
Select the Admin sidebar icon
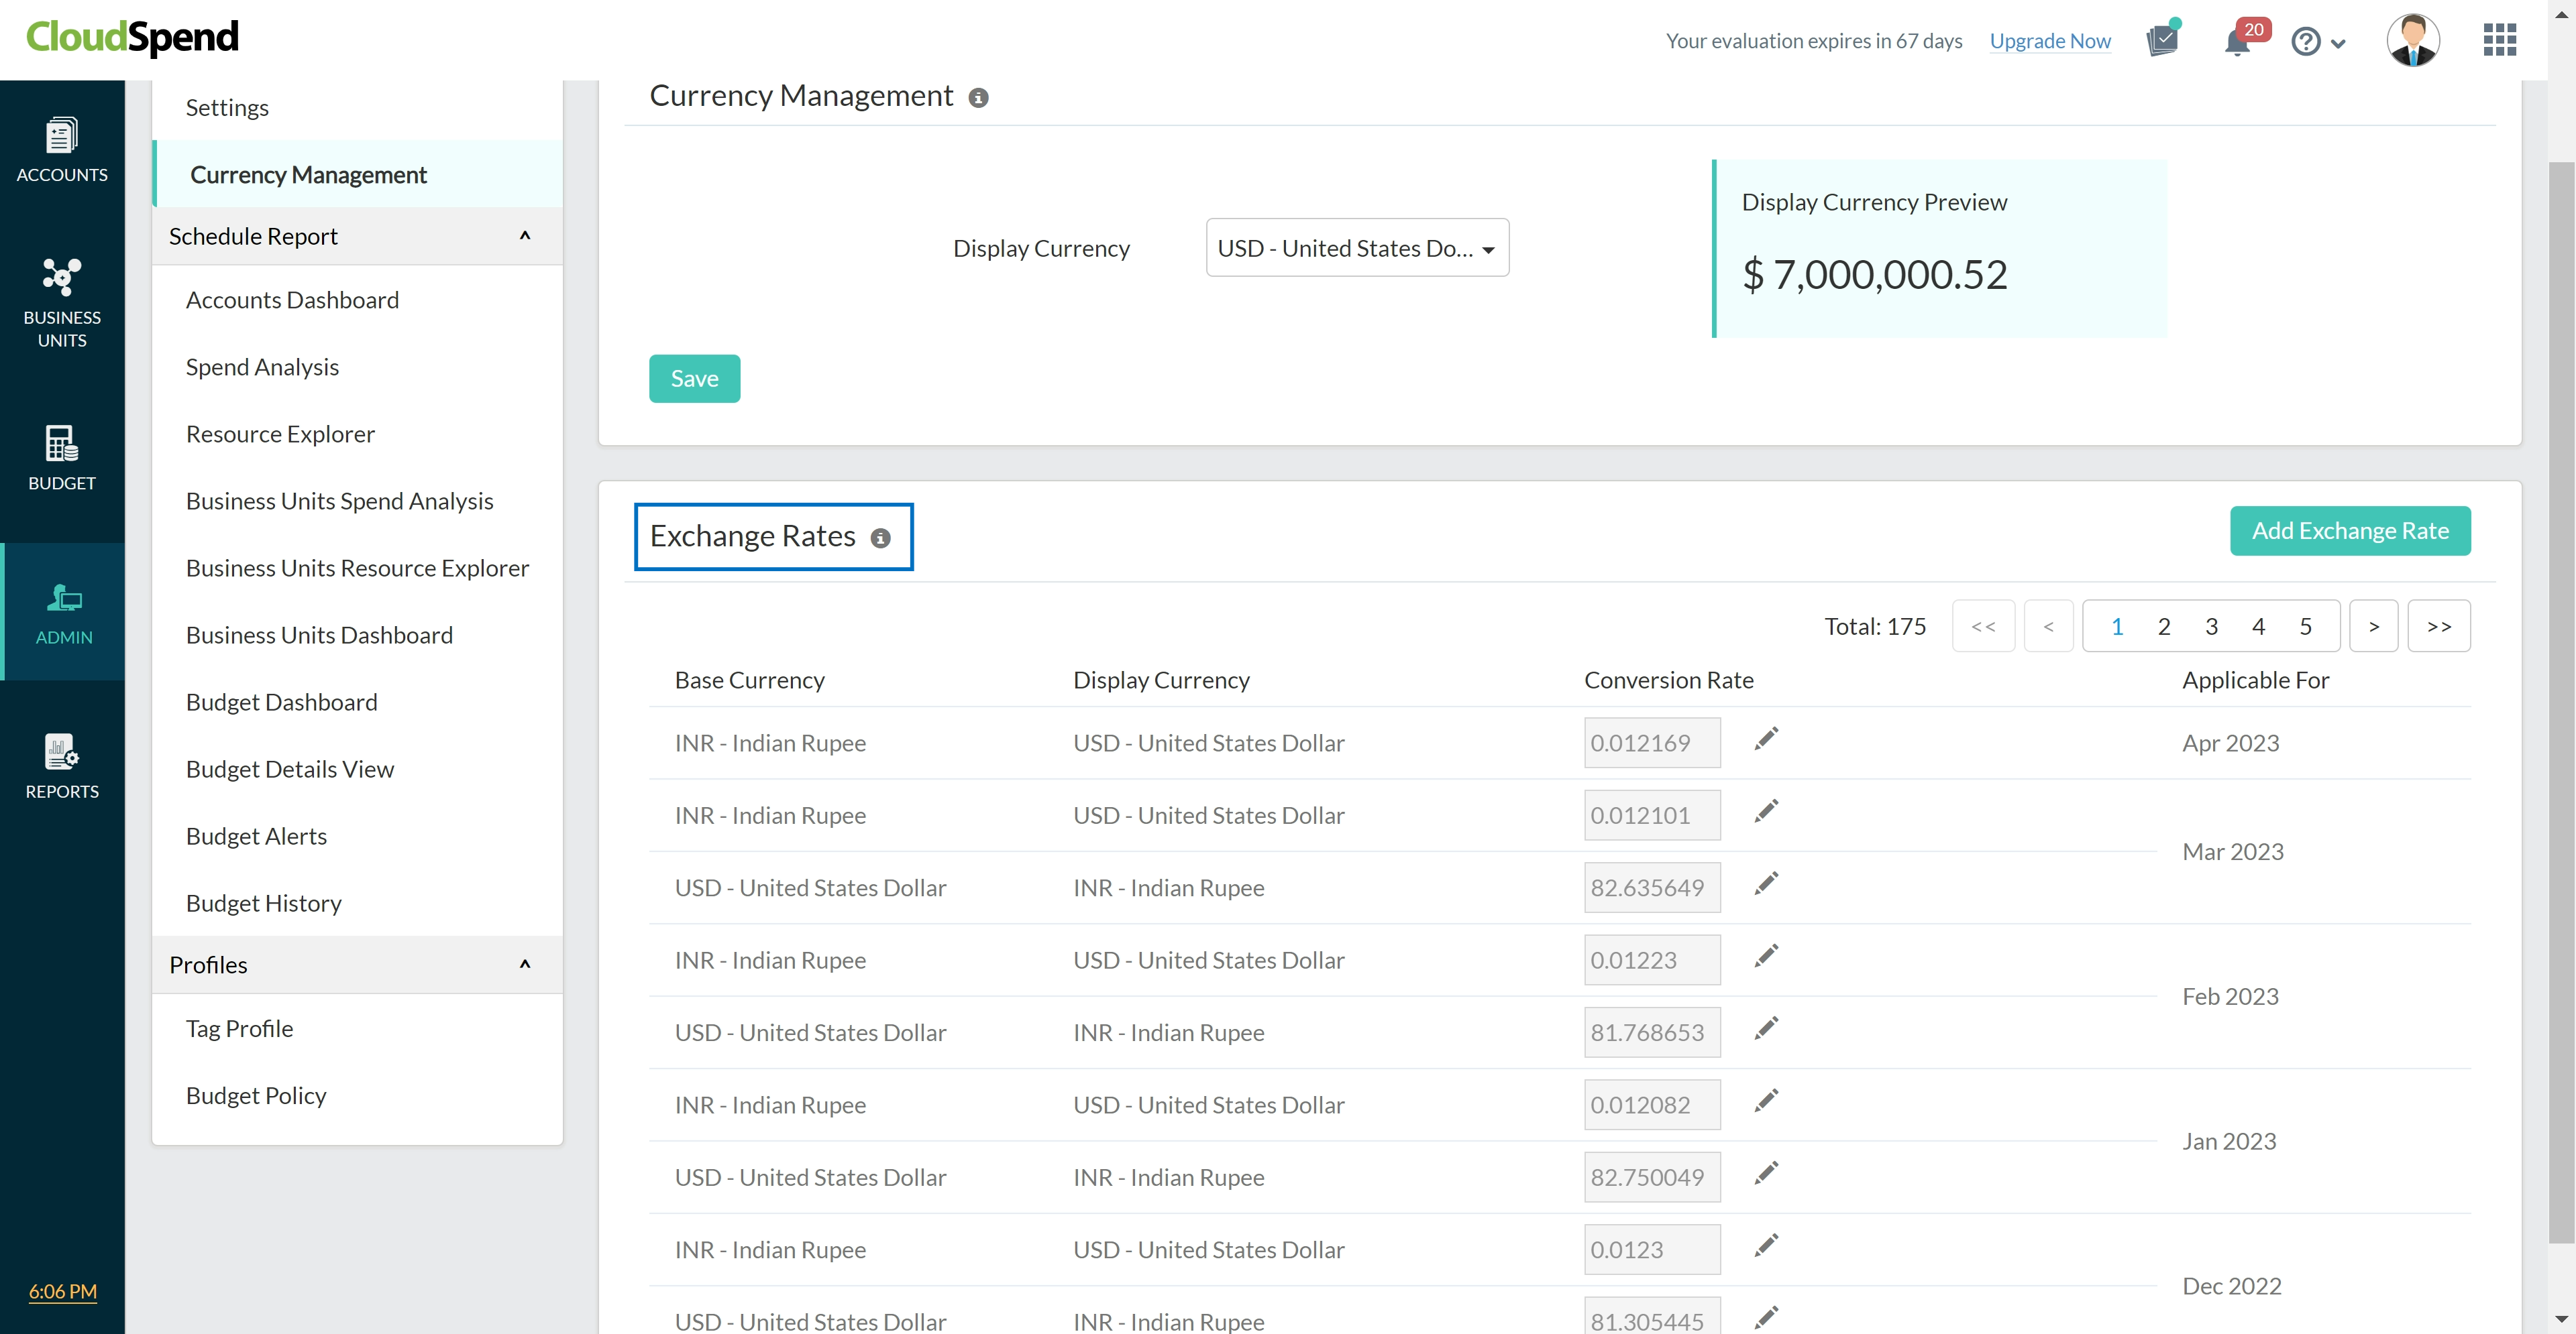click(x=63, y=611)
